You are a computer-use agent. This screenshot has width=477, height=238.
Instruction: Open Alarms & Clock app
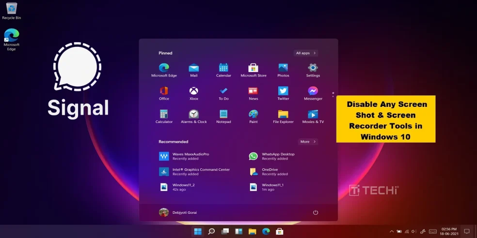pyautogui.click(x=194, y=114)
